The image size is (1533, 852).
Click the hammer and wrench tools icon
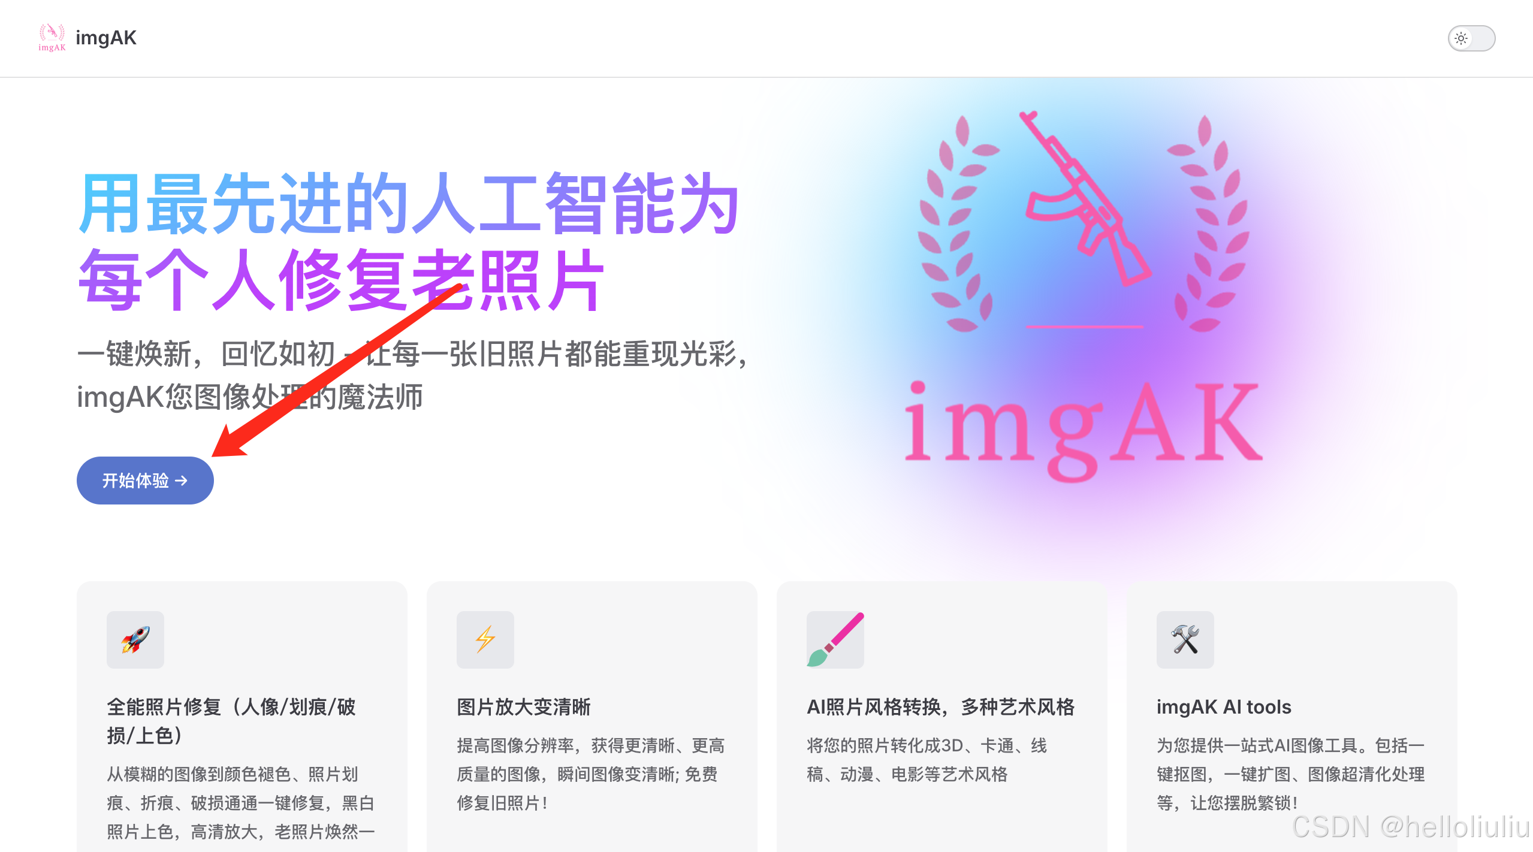point(1185,639)
